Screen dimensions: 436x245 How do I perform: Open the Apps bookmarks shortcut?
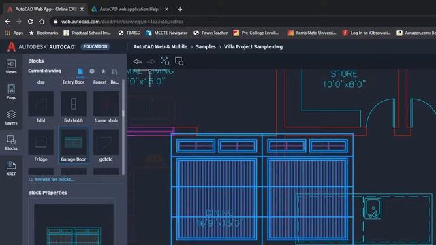[x=14, y=33]
